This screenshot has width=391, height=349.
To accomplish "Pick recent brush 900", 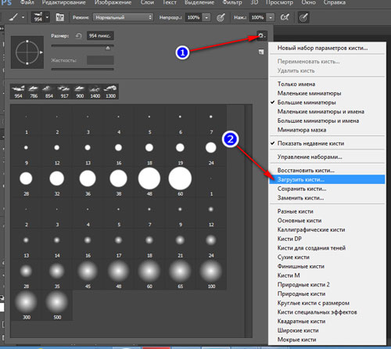I will point(80,92).
